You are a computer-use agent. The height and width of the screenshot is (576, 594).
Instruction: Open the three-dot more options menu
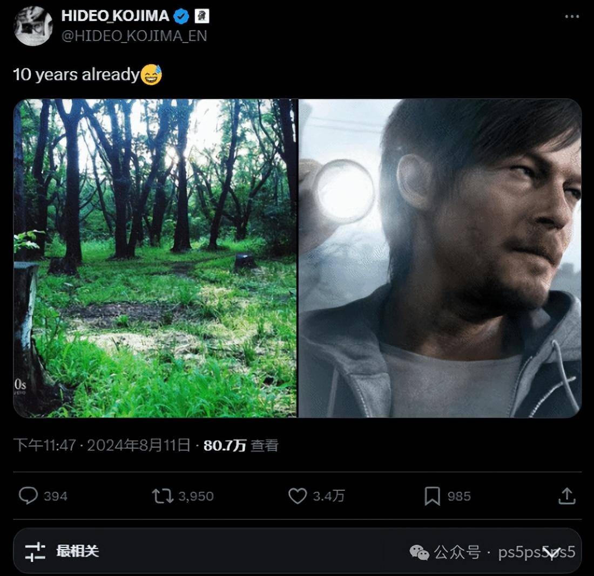point(572,17)
